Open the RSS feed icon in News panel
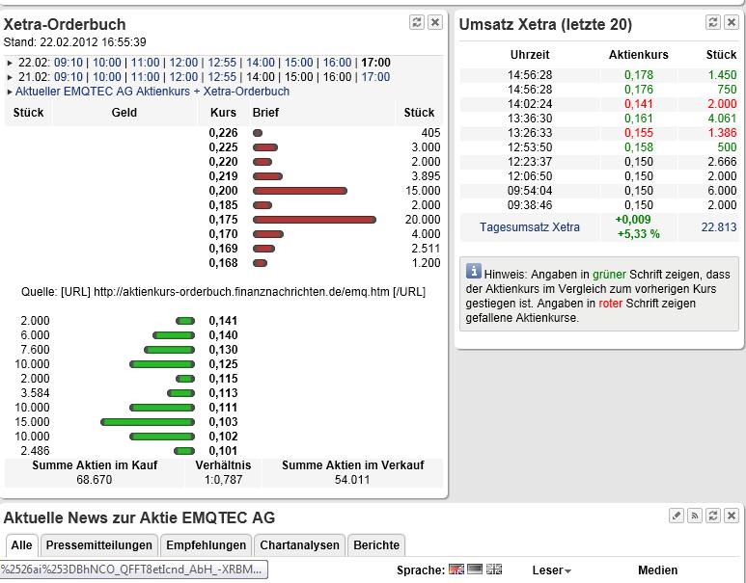 tap(695, 516)
